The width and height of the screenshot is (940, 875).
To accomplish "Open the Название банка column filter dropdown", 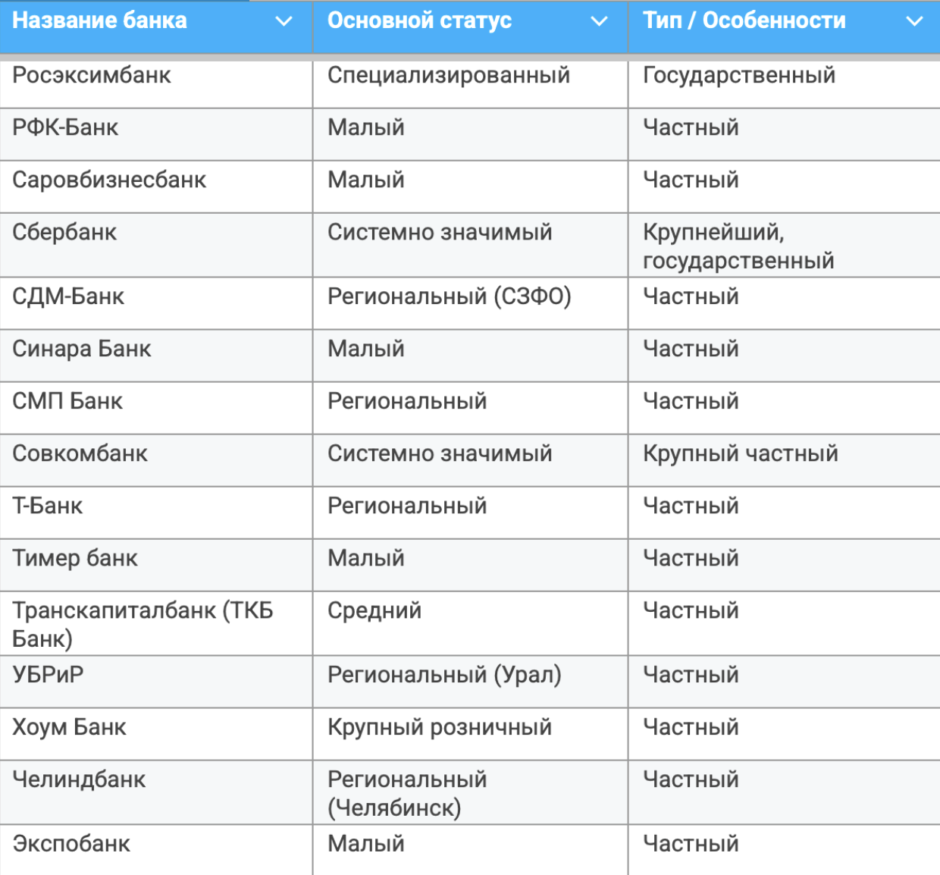I will 284,21.
